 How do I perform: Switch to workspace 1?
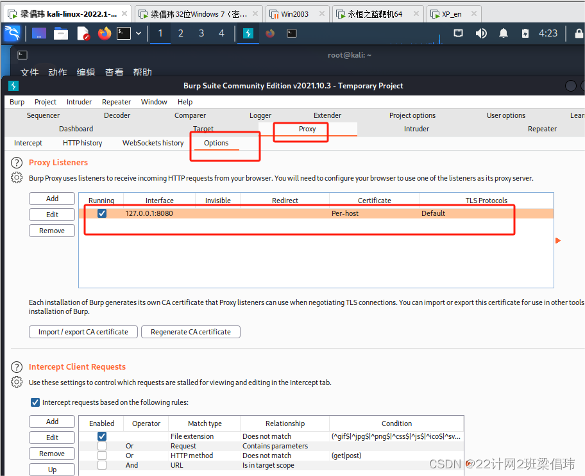pyautogui.click(x=160, y=33)
